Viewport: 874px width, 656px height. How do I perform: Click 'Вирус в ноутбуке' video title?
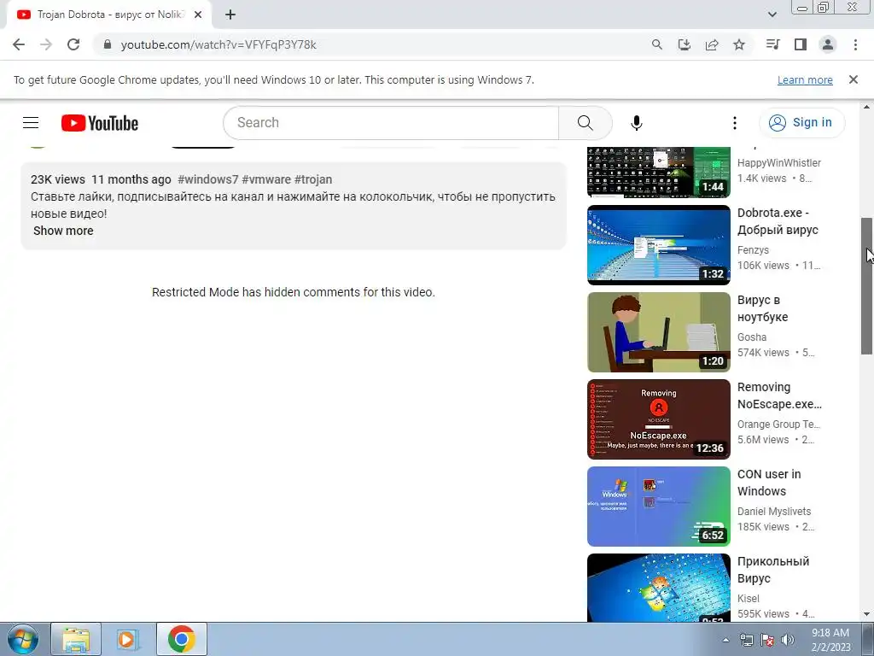(762, 308)
